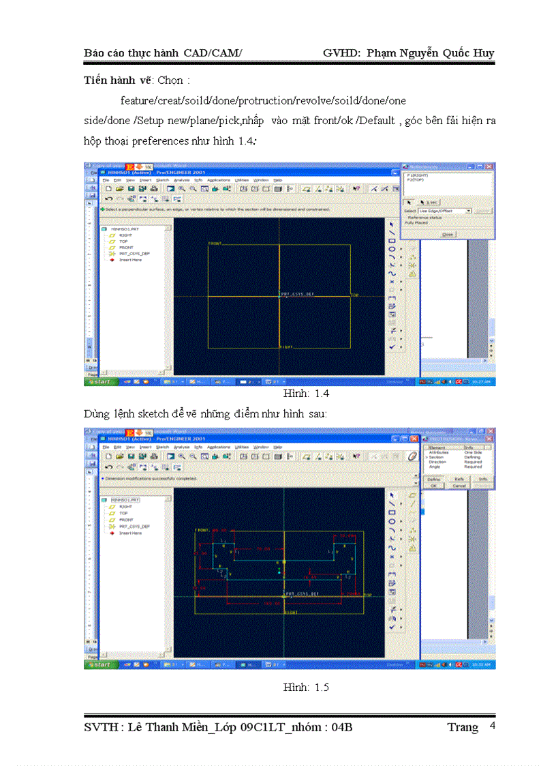Select the arrow pick tool in References dialog
This screenshot has height=766, width=556.
(x=410, y=203)
